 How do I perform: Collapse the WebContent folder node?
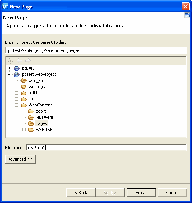(x=17, y=105)
